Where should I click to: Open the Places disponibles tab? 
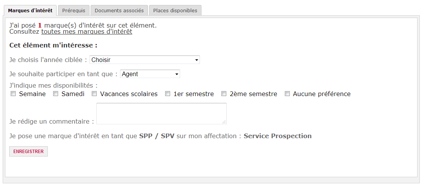pyautogui.click(x=175, y=11)
